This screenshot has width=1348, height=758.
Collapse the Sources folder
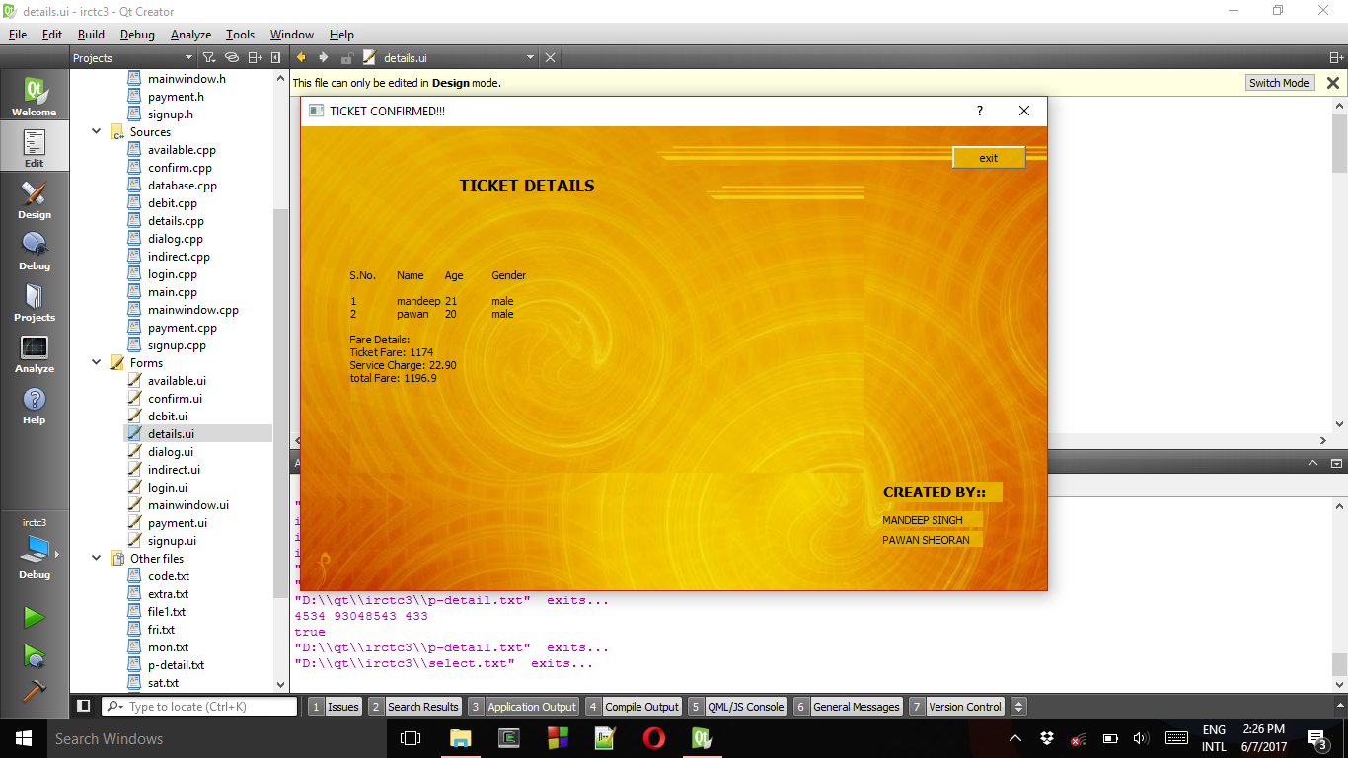click(x=97, y=131)
